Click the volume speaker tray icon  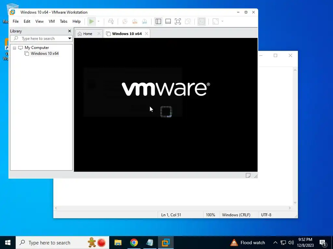291,243
